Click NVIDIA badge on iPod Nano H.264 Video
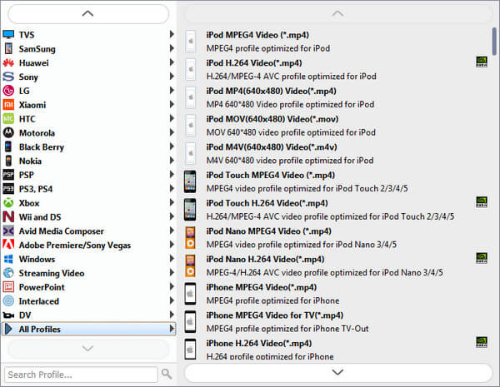 tap(482, 258)
